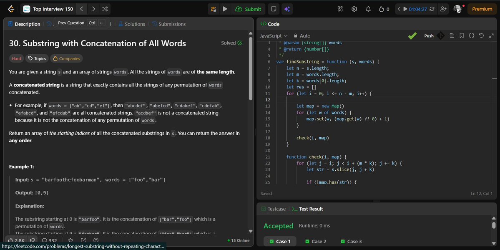Run the code with the play button
Viewport: 500px width, 250px height.
[x=225, y=9]
